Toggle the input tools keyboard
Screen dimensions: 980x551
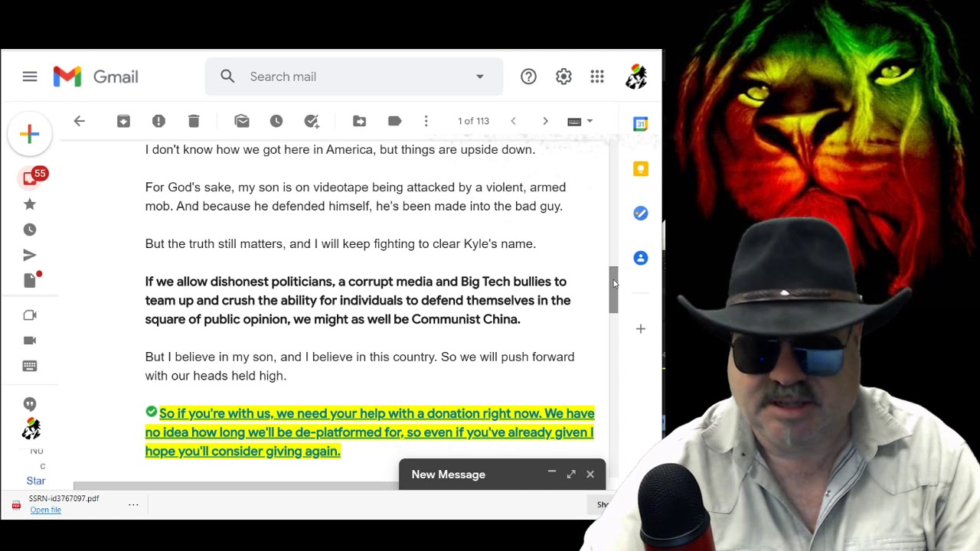pos(574,121)
